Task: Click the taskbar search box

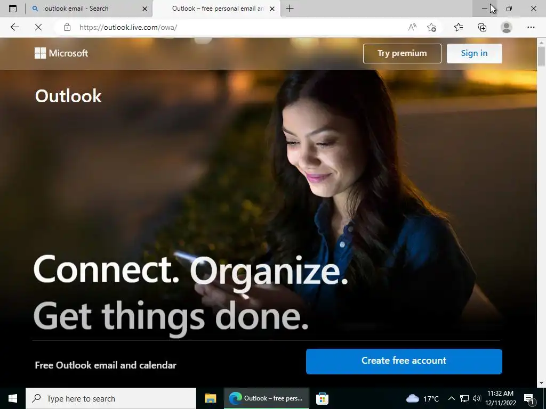Action: pos(111,398)
